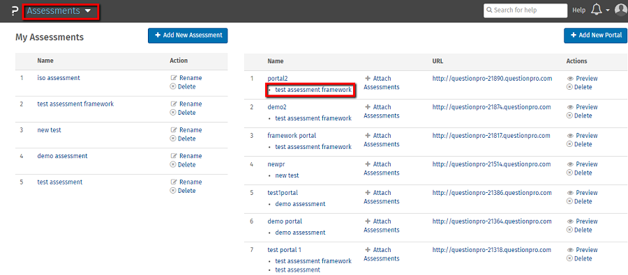Delete the test assessment in row 5
This screenshot has height=275, width=628.
[183, 191]
